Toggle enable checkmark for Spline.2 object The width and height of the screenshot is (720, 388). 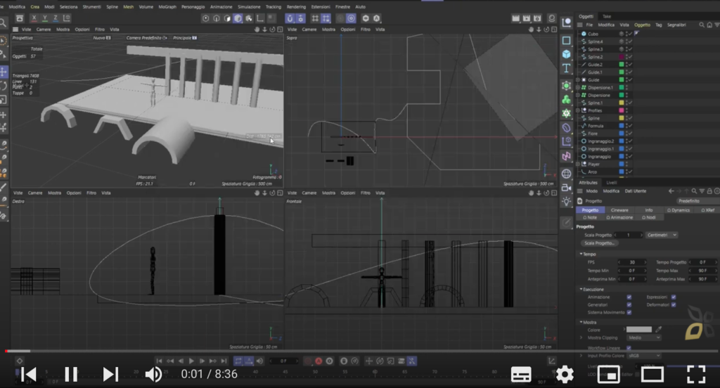[x=631, y=57]
